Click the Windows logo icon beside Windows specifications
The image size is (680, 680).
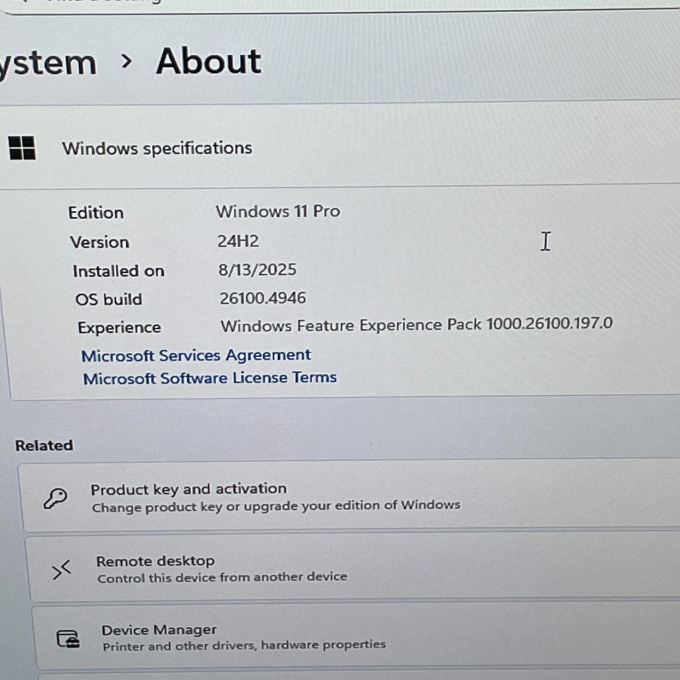click(x=22, y=148)
